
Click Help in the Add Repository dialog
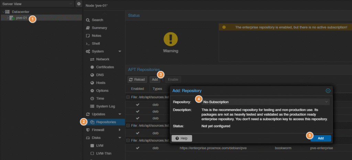pos(181,138)
